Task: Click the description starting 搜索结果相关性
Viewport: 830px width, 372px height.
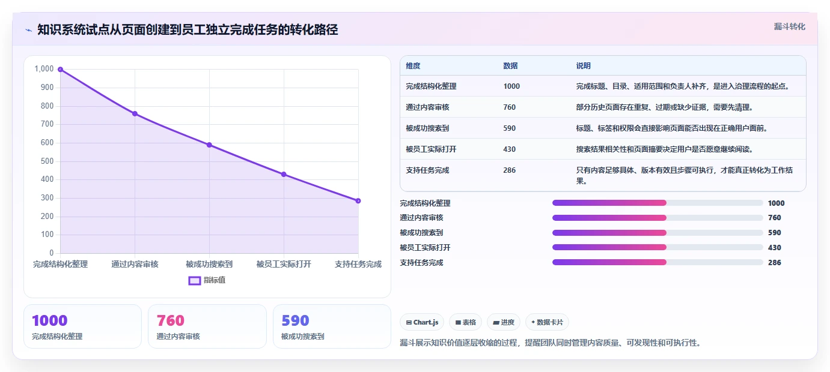Action: coord(664,149)
